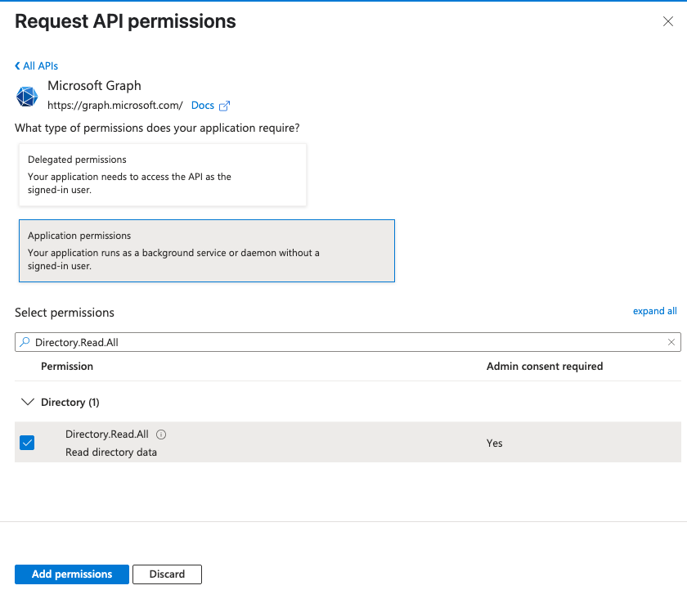Screen dimensions: 687x599
Task: Click expand all to open every group
Action: click(655, 311)
